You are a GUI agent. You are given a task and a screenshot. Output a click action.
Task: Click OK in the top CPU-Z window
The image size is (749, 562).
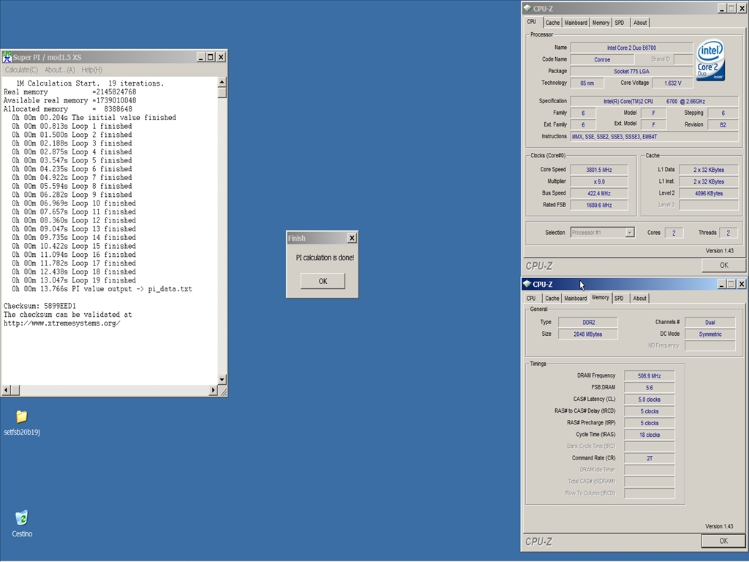click(x=723, y=265)
